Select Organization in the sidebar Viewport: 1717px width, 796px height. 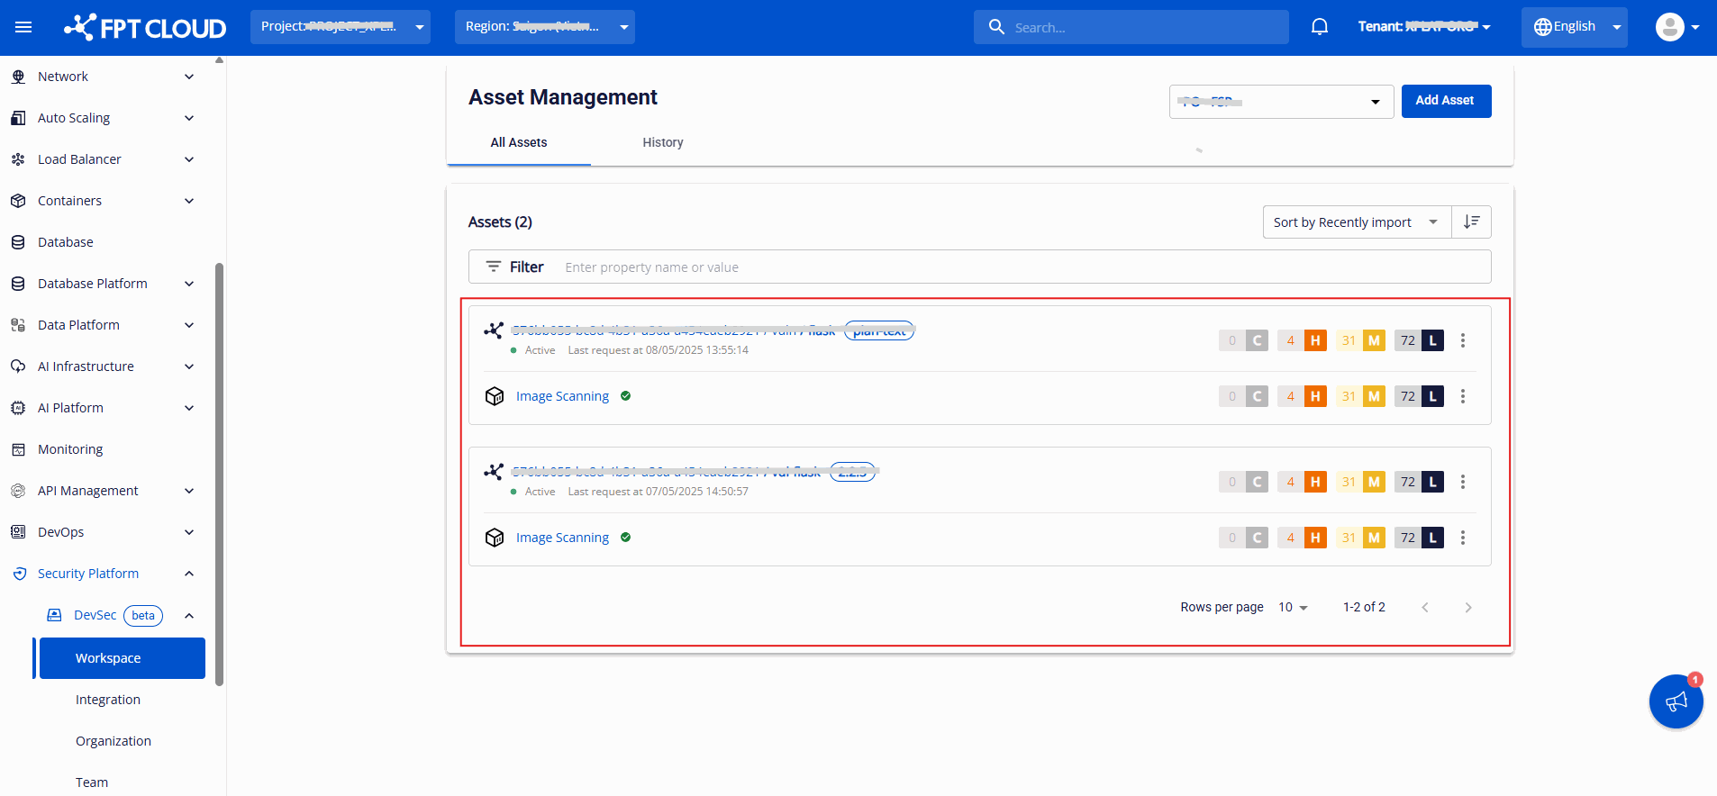114,741
